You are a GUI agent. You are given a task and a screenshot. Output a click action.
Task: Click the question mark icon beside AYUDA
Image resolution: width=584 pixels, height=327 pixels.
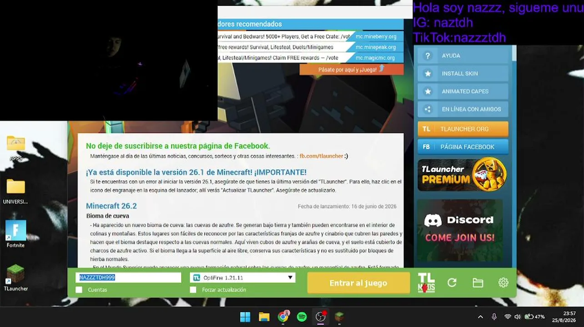[427, 56]
